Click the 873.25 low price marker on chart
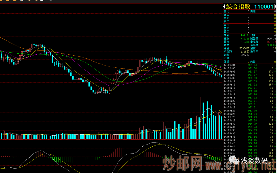277x173 pixels. (101, 94)
